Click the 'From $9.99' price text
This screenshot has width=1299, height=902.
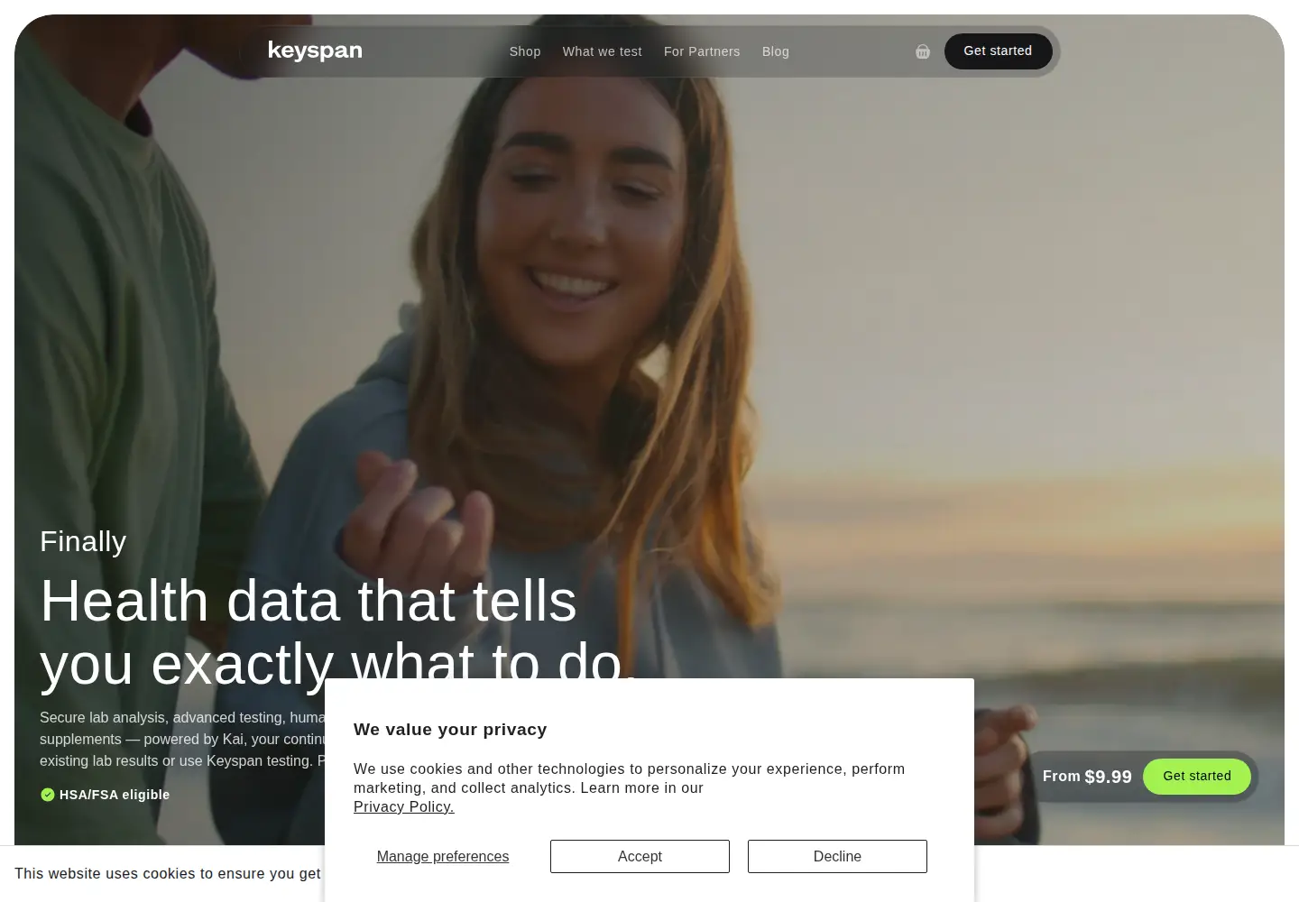tap(1087, 777)
